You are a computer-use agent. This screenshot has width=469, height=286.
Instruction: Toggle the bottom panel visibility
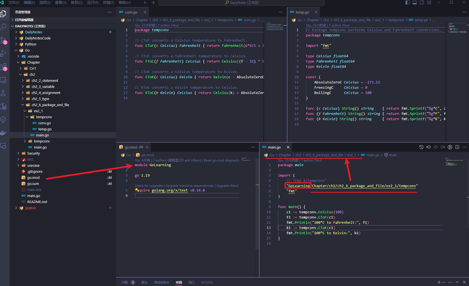[x=415, y=2]
